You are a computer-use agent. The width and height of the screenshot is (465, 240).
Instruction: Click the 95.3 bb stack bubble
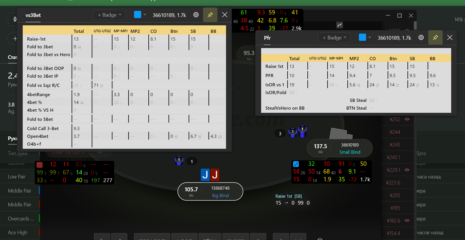click(249, 54)
